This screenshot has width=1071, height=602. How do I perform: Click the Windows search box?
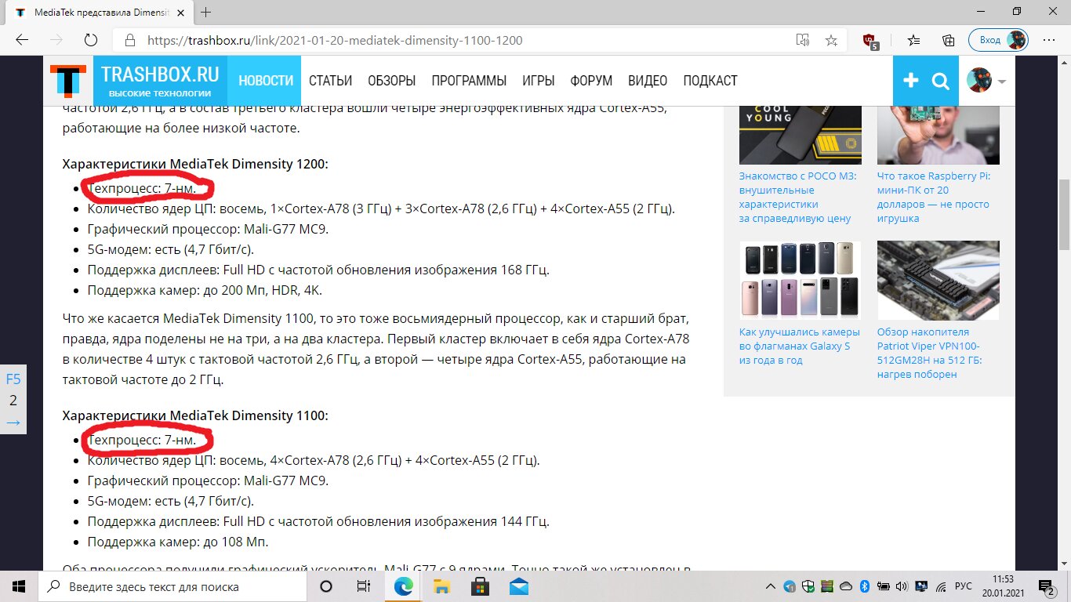point(171,586)
